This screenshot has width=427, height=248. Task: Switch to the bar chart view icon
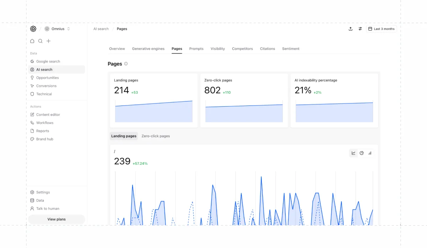tap(370, 153)
